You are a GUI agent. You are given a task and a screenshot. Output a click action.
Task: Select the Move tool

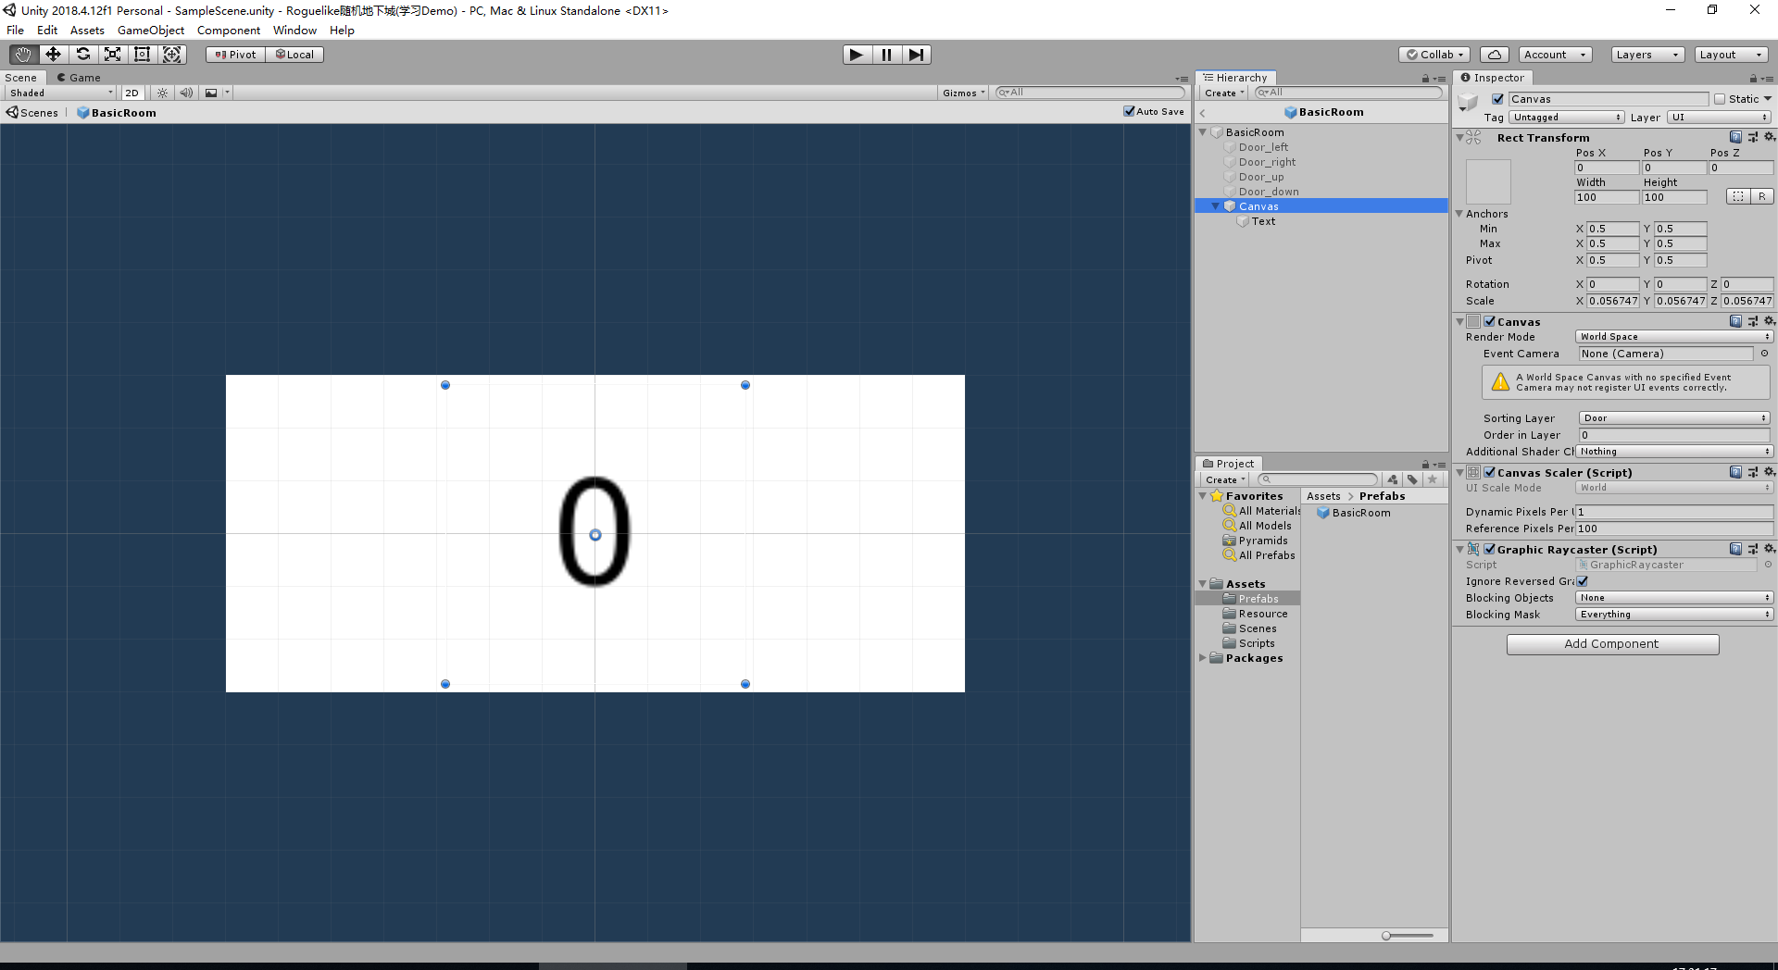coord(53,54)
